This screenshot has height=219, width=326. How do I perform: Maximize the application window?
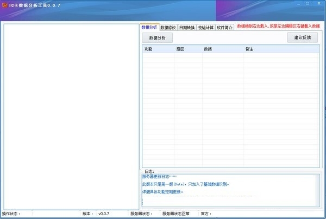click(x=308, y=4)
